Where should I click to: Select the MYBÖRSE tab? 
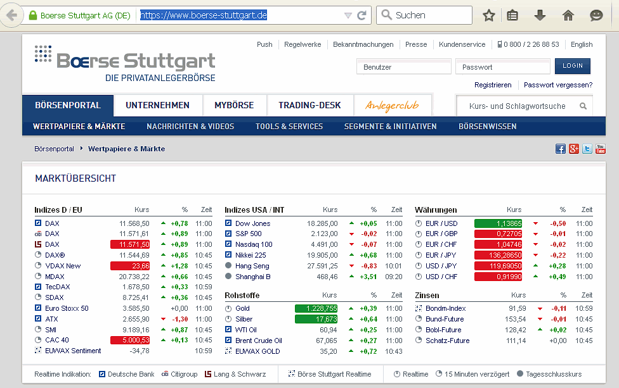[234, 106]
